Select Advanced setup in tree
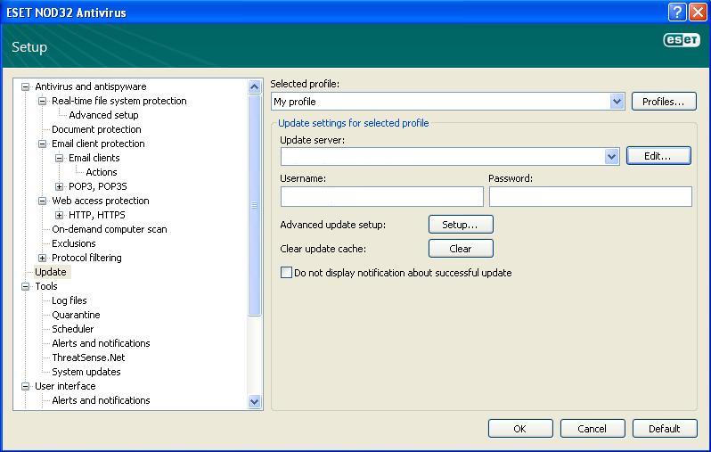 [103, 115]
